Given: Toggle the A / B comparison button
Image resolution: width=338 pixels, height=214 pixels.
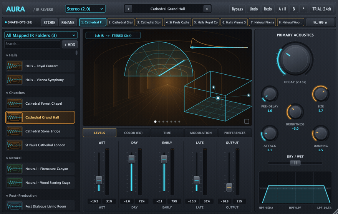Looking at the screenshot, I should [282, 9].
